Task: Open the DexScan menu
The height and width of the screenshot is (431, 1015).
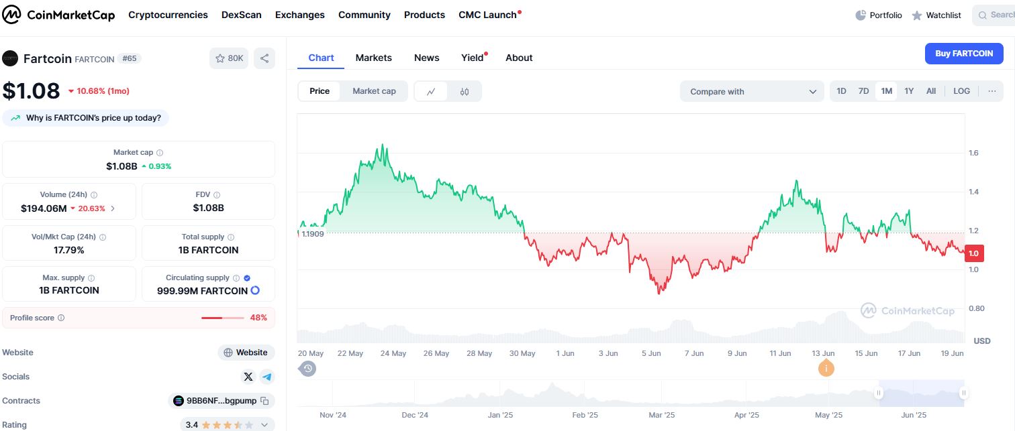Action: 242,15
